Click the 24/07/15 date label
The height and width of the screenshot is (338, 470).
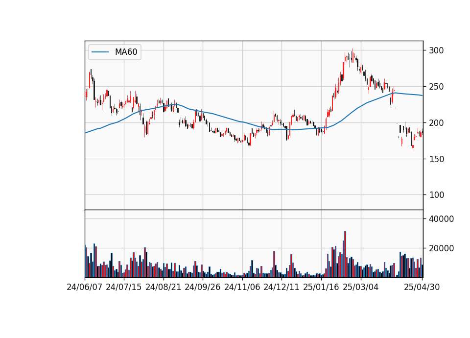point(123,287)
